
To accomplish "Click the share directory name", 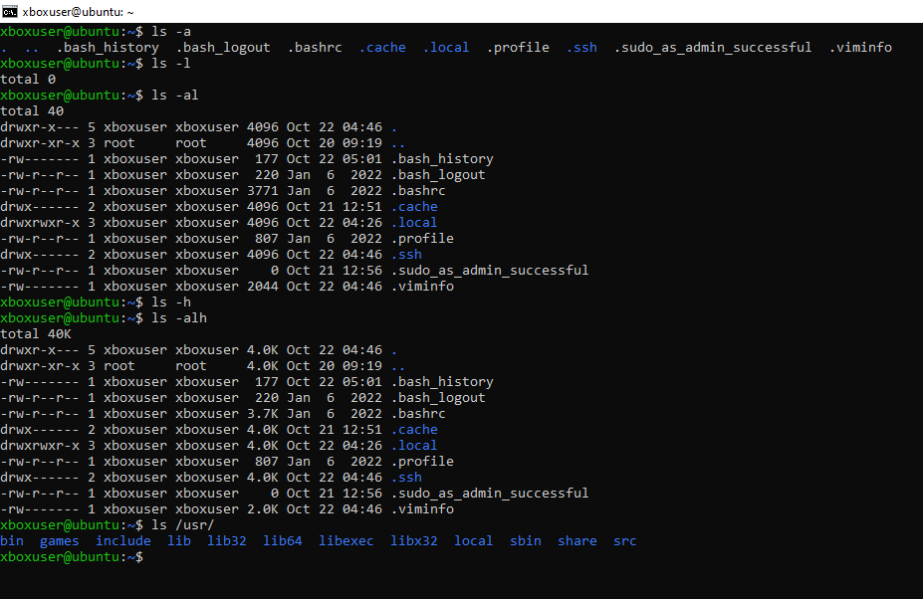I will tap(577, 541).
